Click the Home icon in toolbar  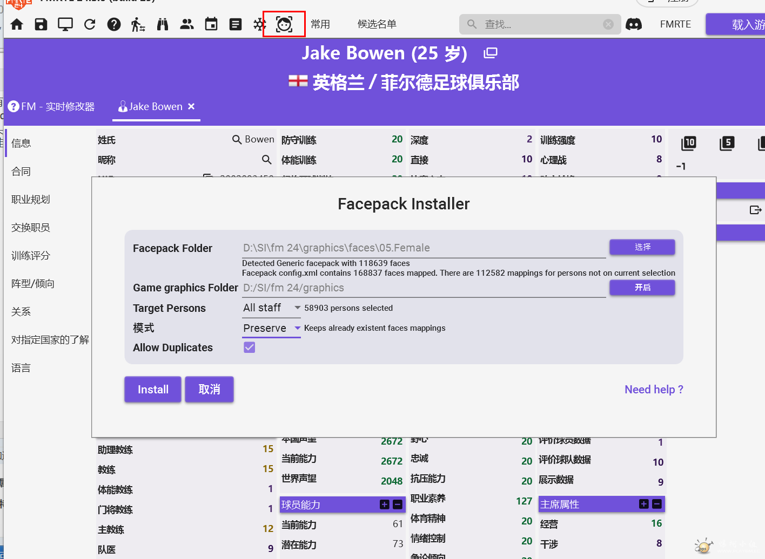(x=17, y=24)
